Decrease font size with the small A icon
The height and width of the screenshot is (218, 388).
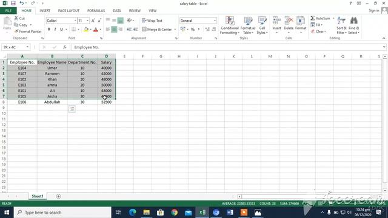coord(99,21)
